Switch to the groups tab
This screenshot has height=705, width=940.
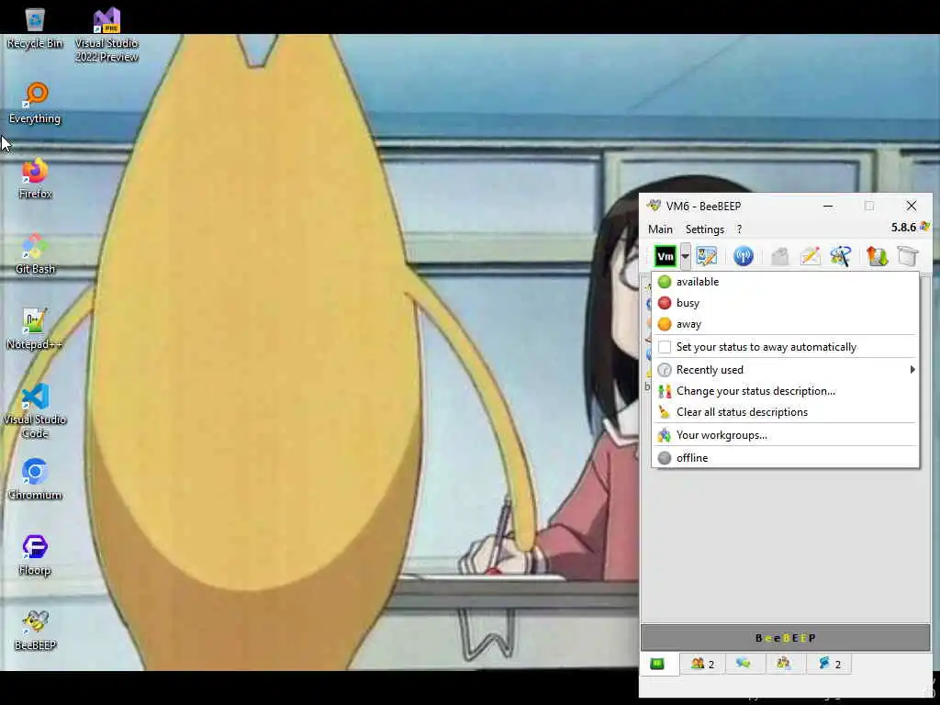[784, 664]
